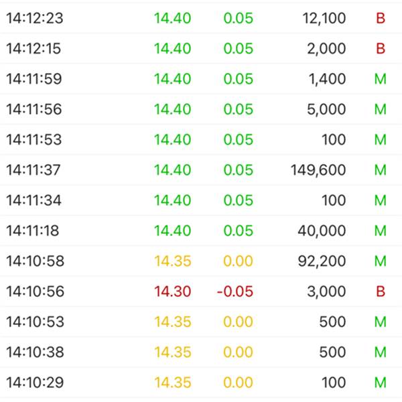Viewport: 402px width, 402px height.
Task: Select the 2,000 volume cell
Action: (327, 49)
